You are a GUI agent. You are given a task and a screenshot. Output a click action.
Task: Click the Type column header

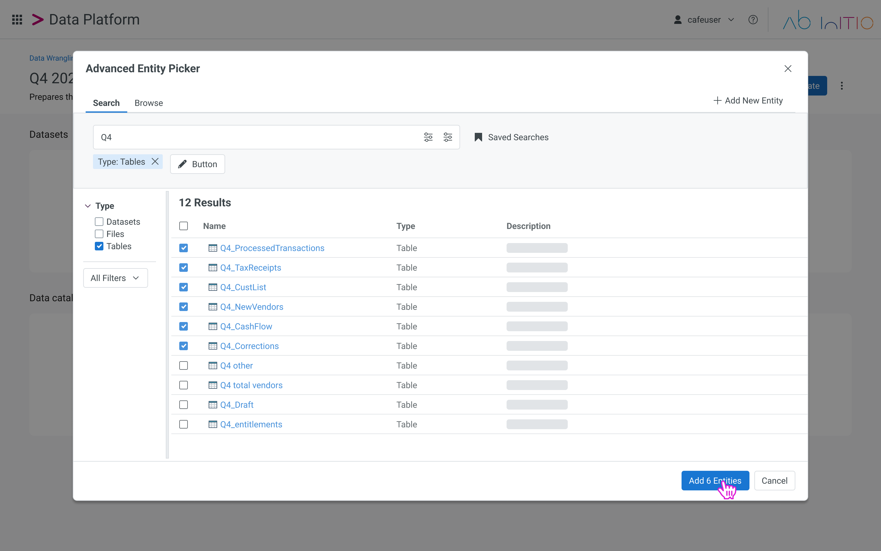tap(406, 226)
